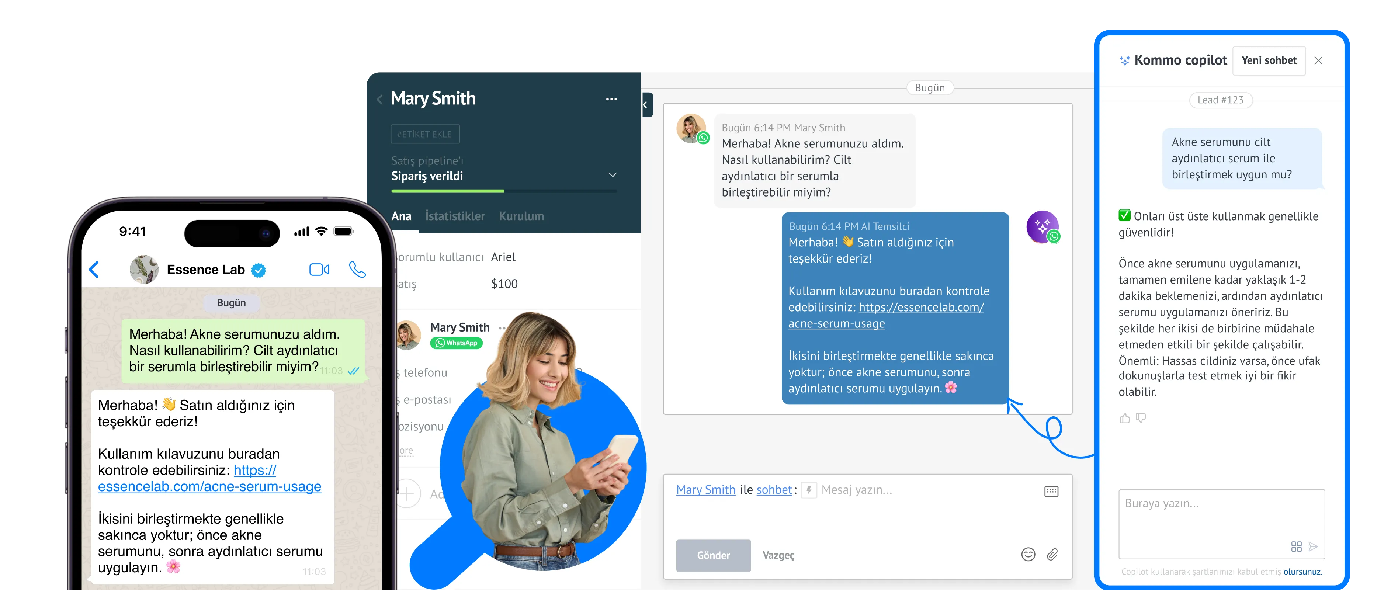This screenshot has width=1398, height=590.
Task: Go back from the Mary Smith lead card
Action: [380, 99]
